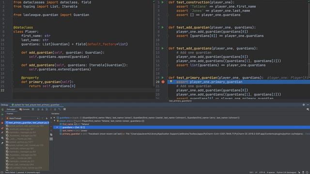
Task: Remove the red breakpoint on the highlighted assert line
Action: [x=163, y=82]
